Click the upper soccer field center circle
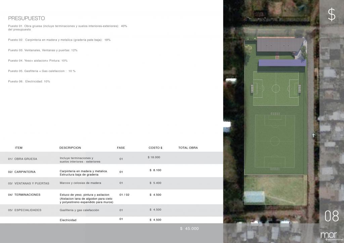 click(x=276, y=89)
